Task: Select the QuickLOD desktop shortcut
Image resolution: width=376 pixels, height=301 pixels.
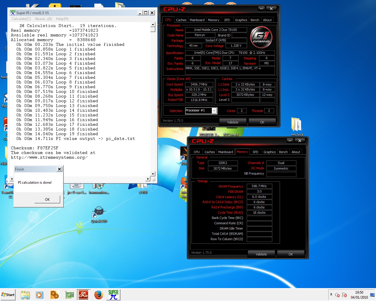Action: point(99,215)
